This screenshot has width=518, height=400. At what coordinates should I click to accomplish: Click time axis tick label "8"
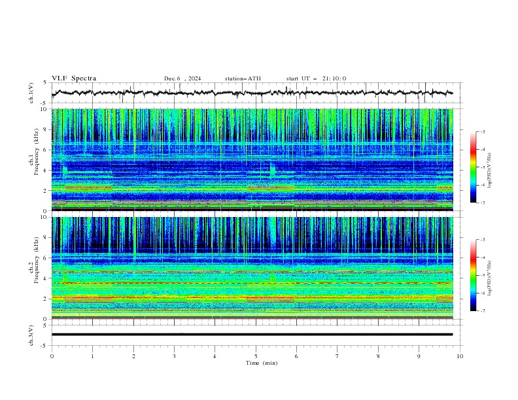[x=378, y=356]
